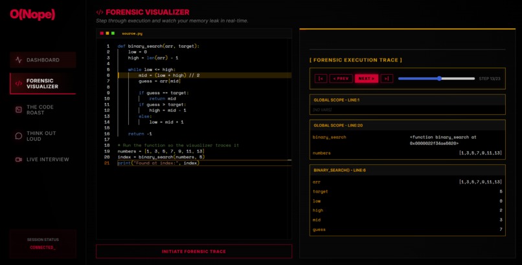Screen dimensions: 522x265
Task: Select Forensic Visualizer in sidebar
Action: (x=43, y=83)
